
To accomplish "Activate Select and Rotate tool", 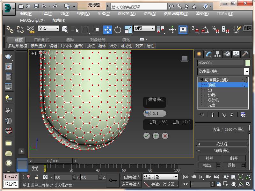I will click(x=118, y=30).
